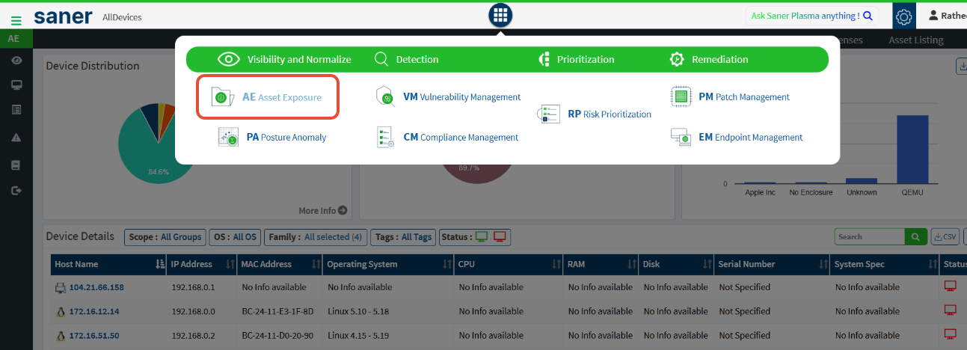Click the Patch Management chip icon

681,96
